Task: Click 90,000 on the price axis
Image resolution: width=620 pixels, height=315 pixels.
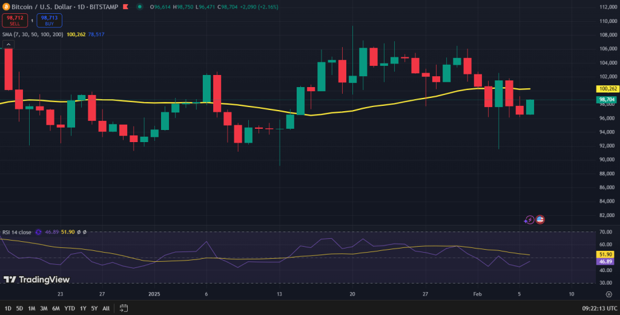Action: click(607, 160)
